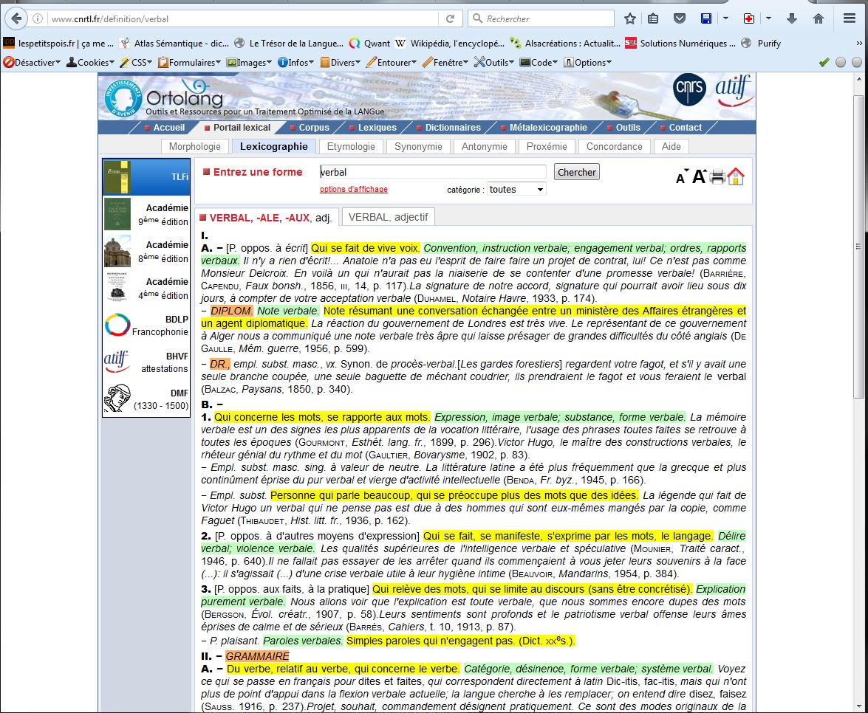Open the Options developer toolbar menu
This screenshot has width=868, height=713.
click(x=587, y=63)
